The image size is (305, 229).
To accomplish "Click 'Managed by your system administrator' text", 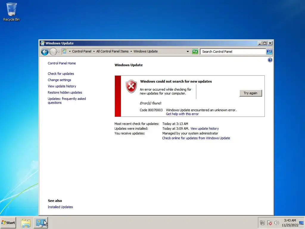I will [190, 133].
